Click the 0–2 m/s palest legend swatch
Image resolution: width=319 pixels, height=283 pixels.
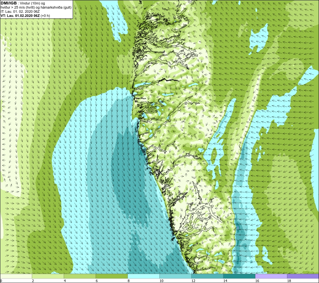click(x=16, y=276)
